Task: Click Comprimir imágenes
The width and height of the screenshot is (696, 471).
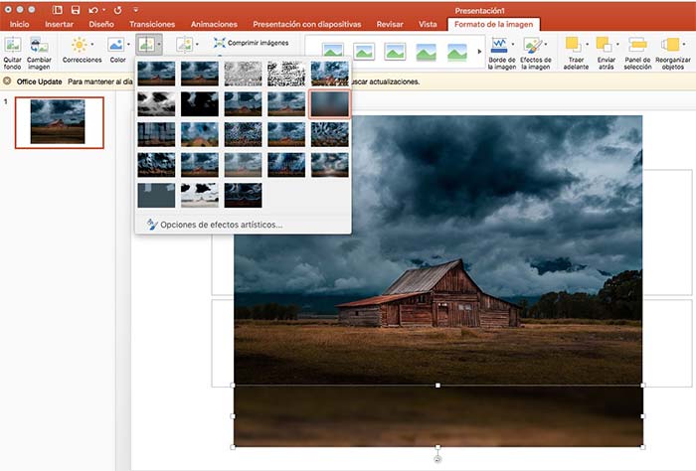Action: [251, 43]
